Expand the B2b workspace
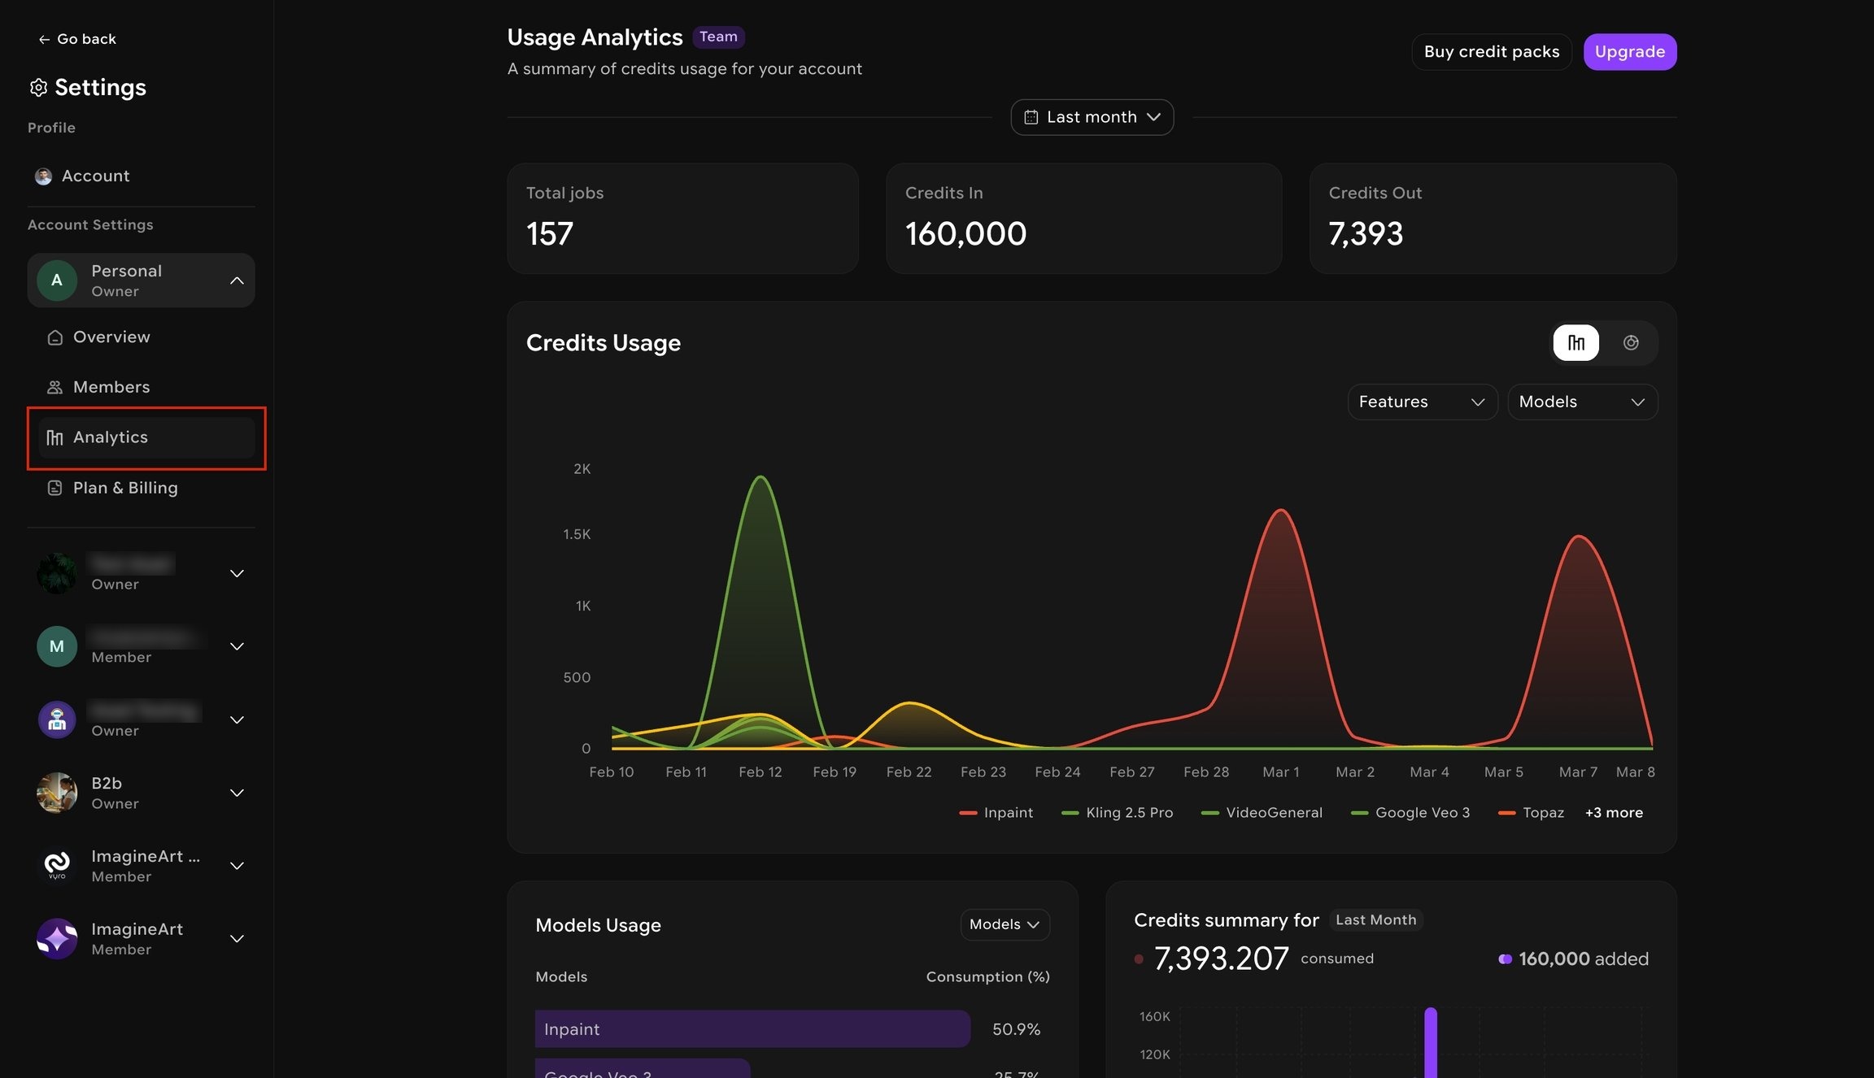1874x1078 pixels. pyautogui.click(x=237, y=793)
